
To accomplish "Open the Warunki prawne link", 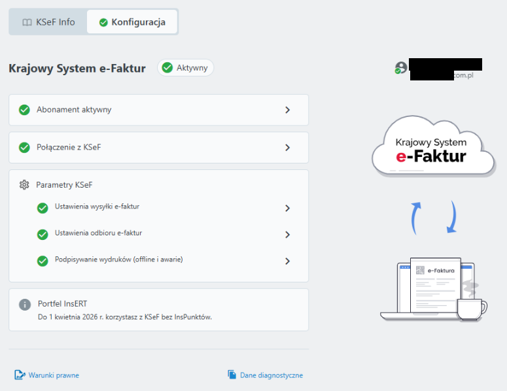I will coord(53,375).
